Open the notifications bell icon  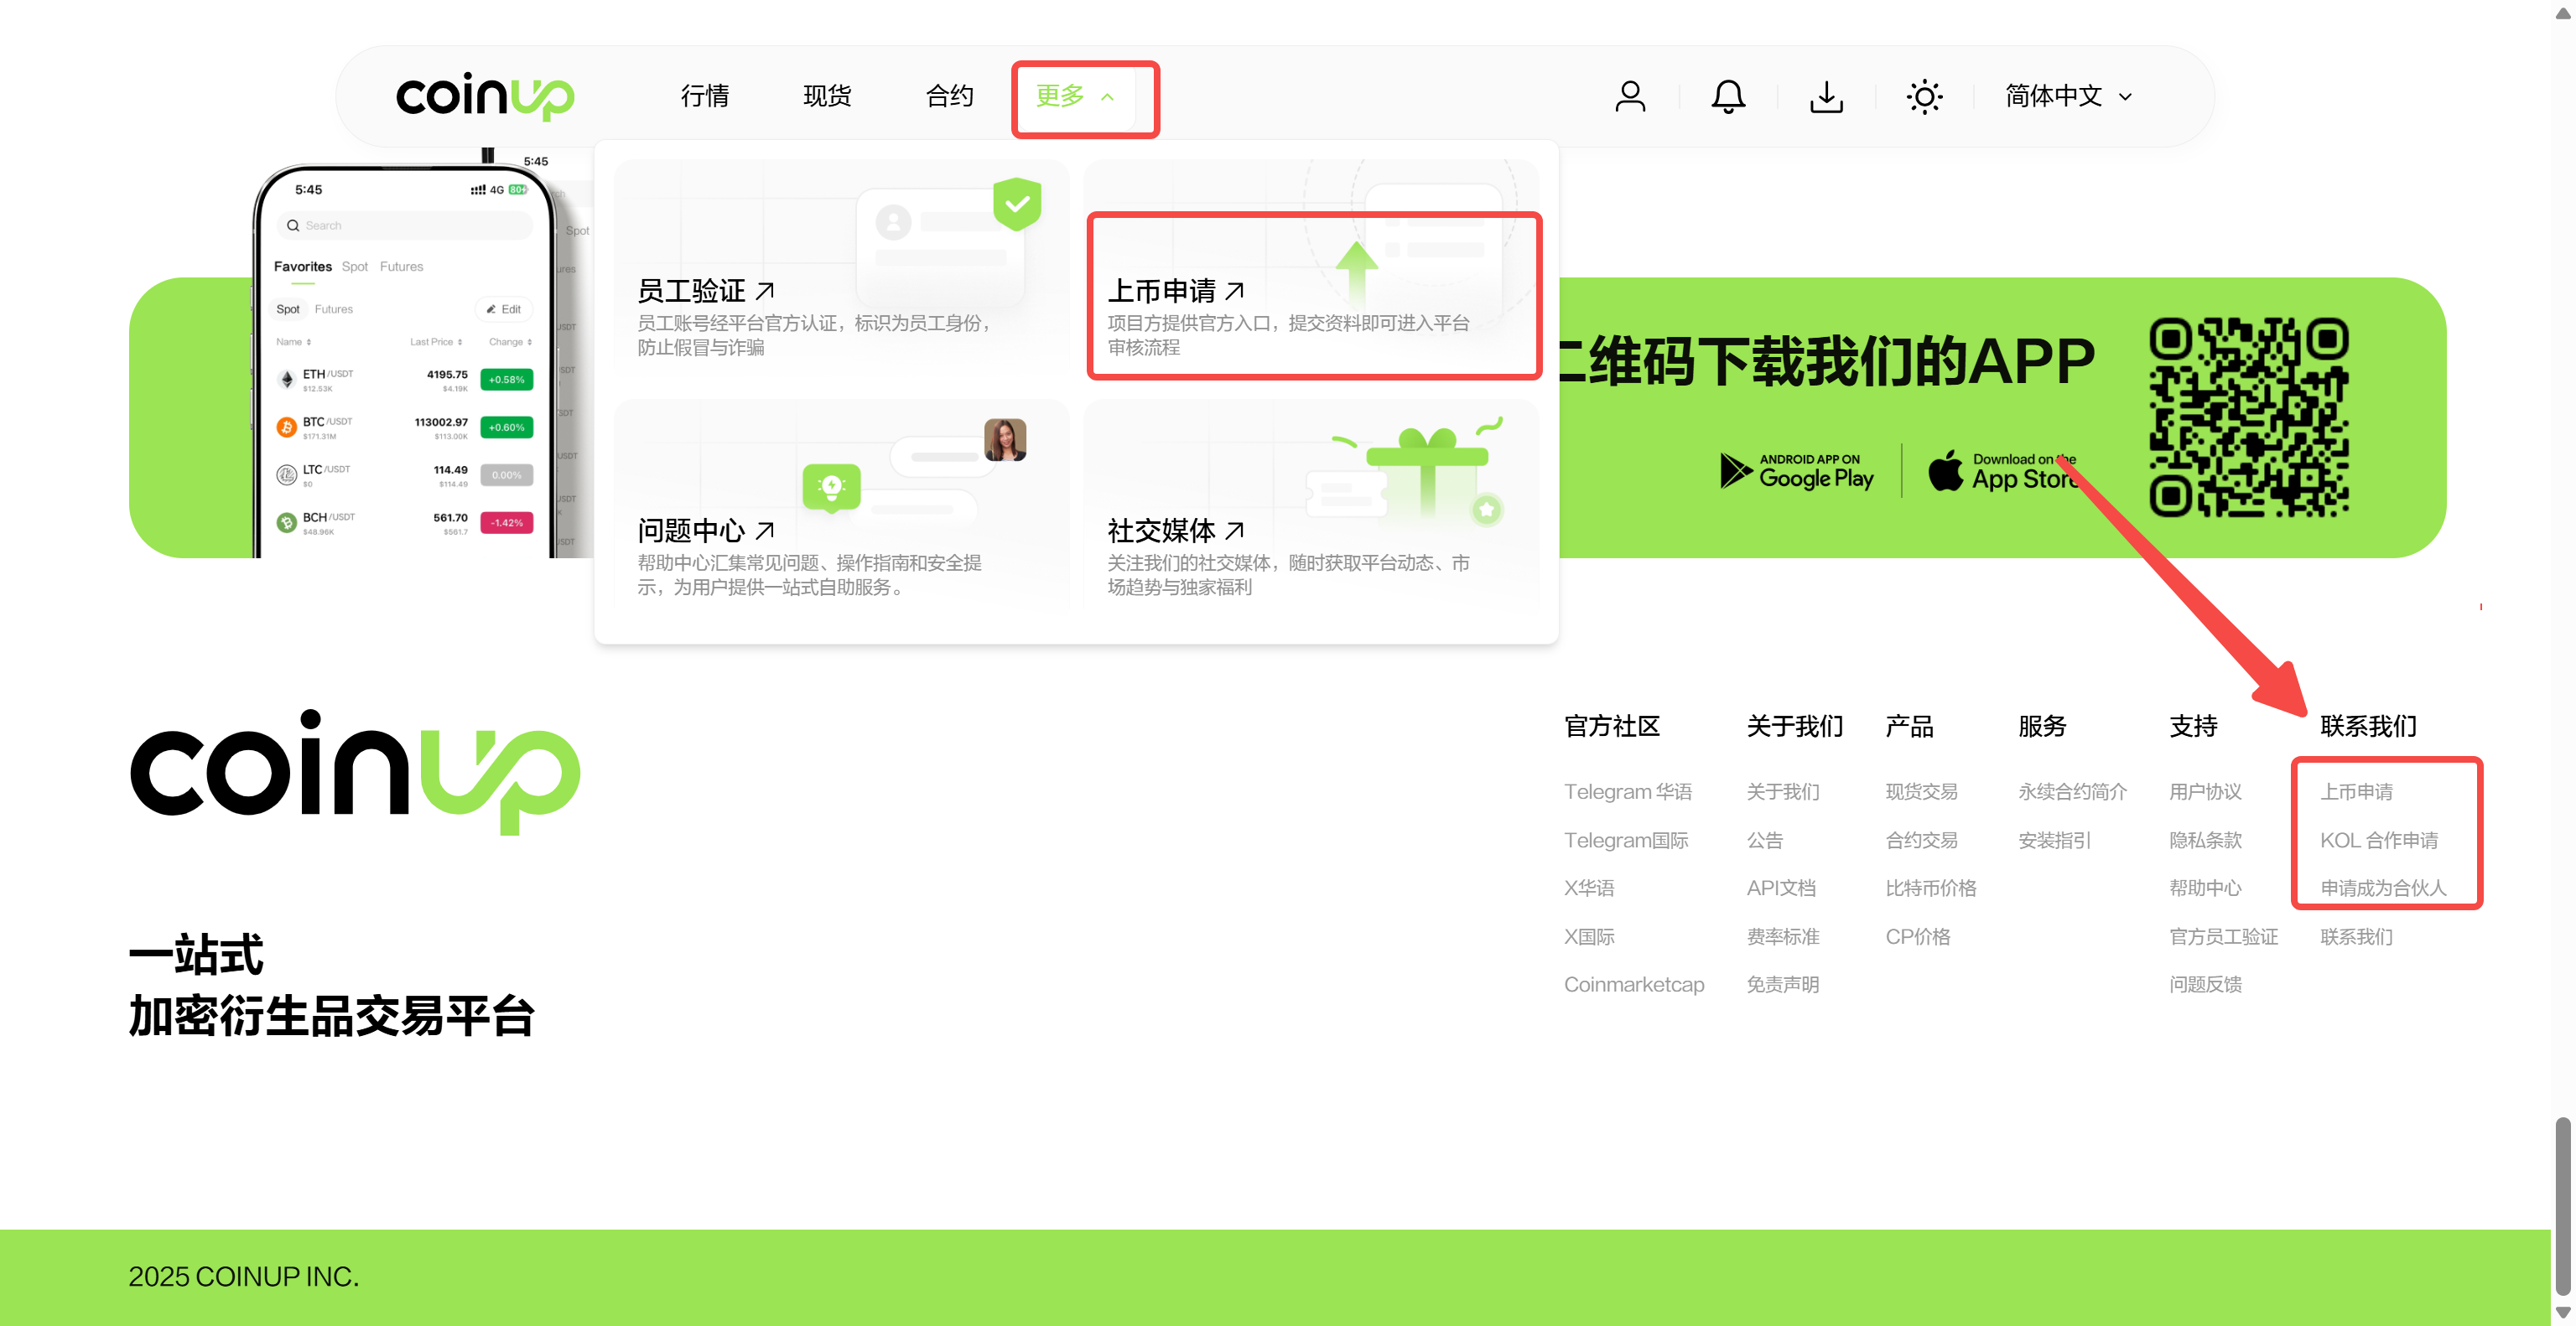click(x=1728, y=97)
